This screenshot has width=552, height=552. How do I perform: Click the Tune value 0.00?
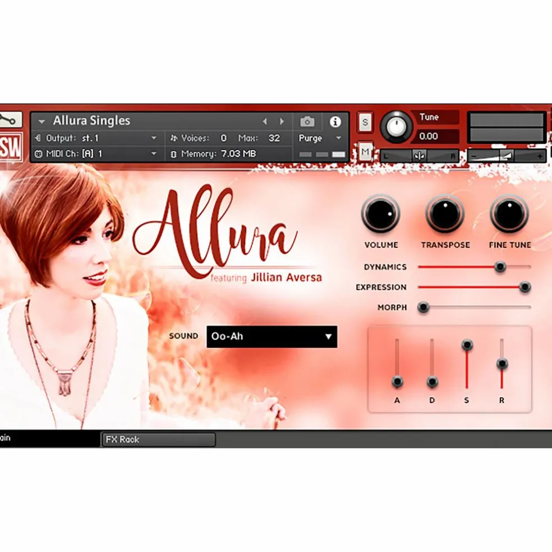coord(429,136)
